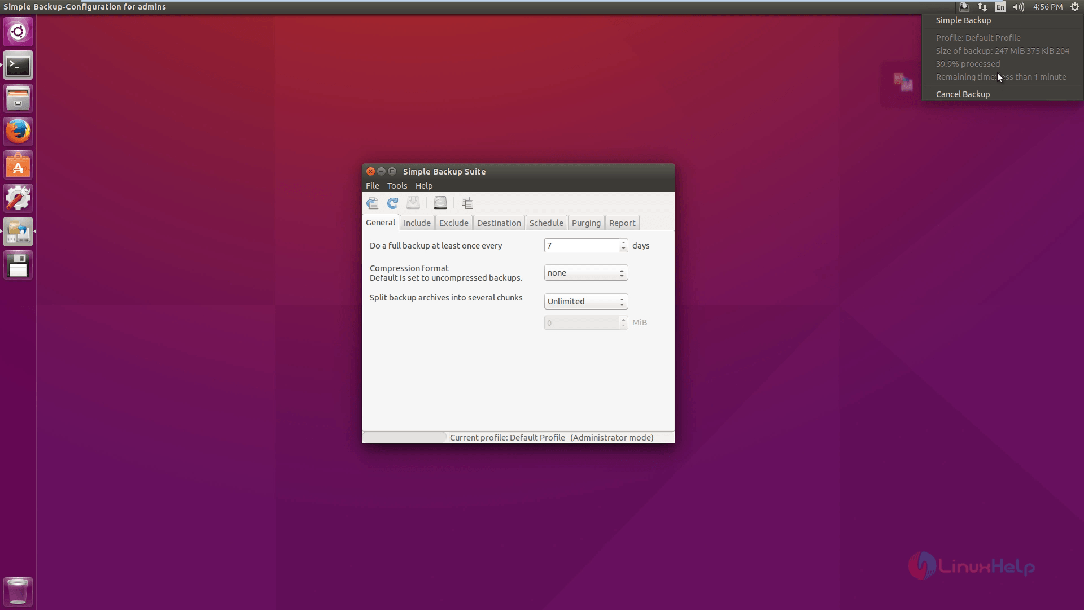
Task: Click the 4:56 PM clock indicator
Action: point(1048,7)
